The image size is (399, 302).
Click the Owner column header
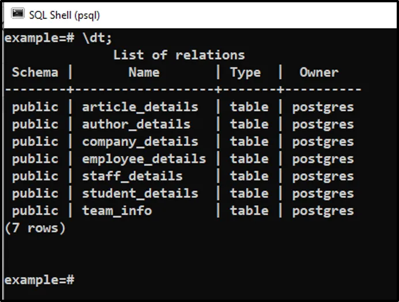pos(319,73)
